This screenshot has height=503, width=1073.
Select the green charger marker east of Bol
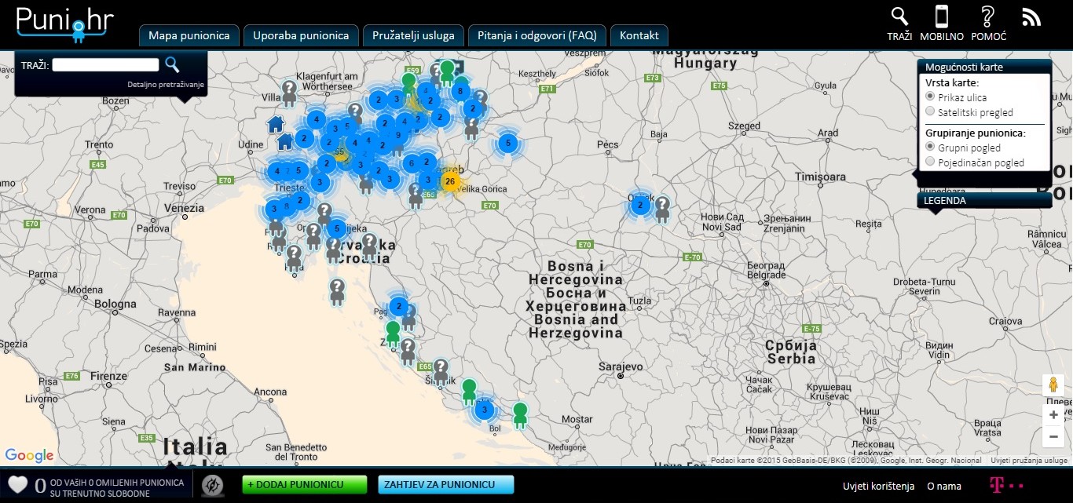(x=520, y=414)
